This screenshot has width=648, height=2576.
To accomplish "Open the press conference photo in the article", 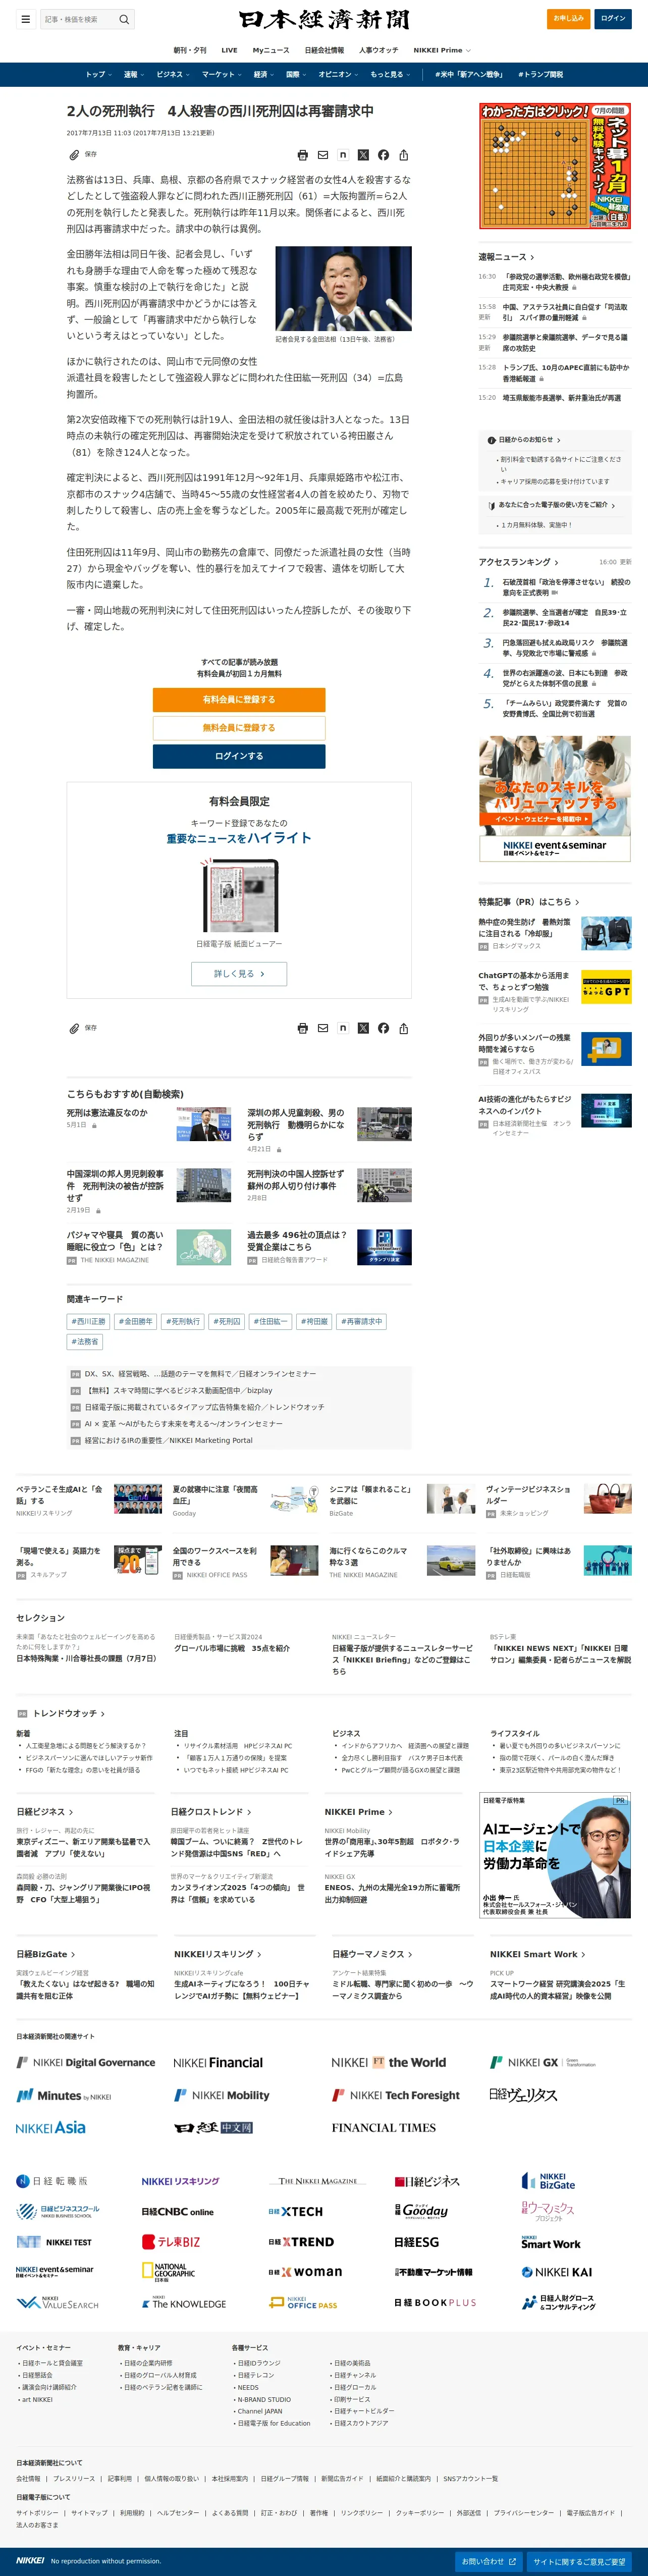I will [x=343, y=288].
